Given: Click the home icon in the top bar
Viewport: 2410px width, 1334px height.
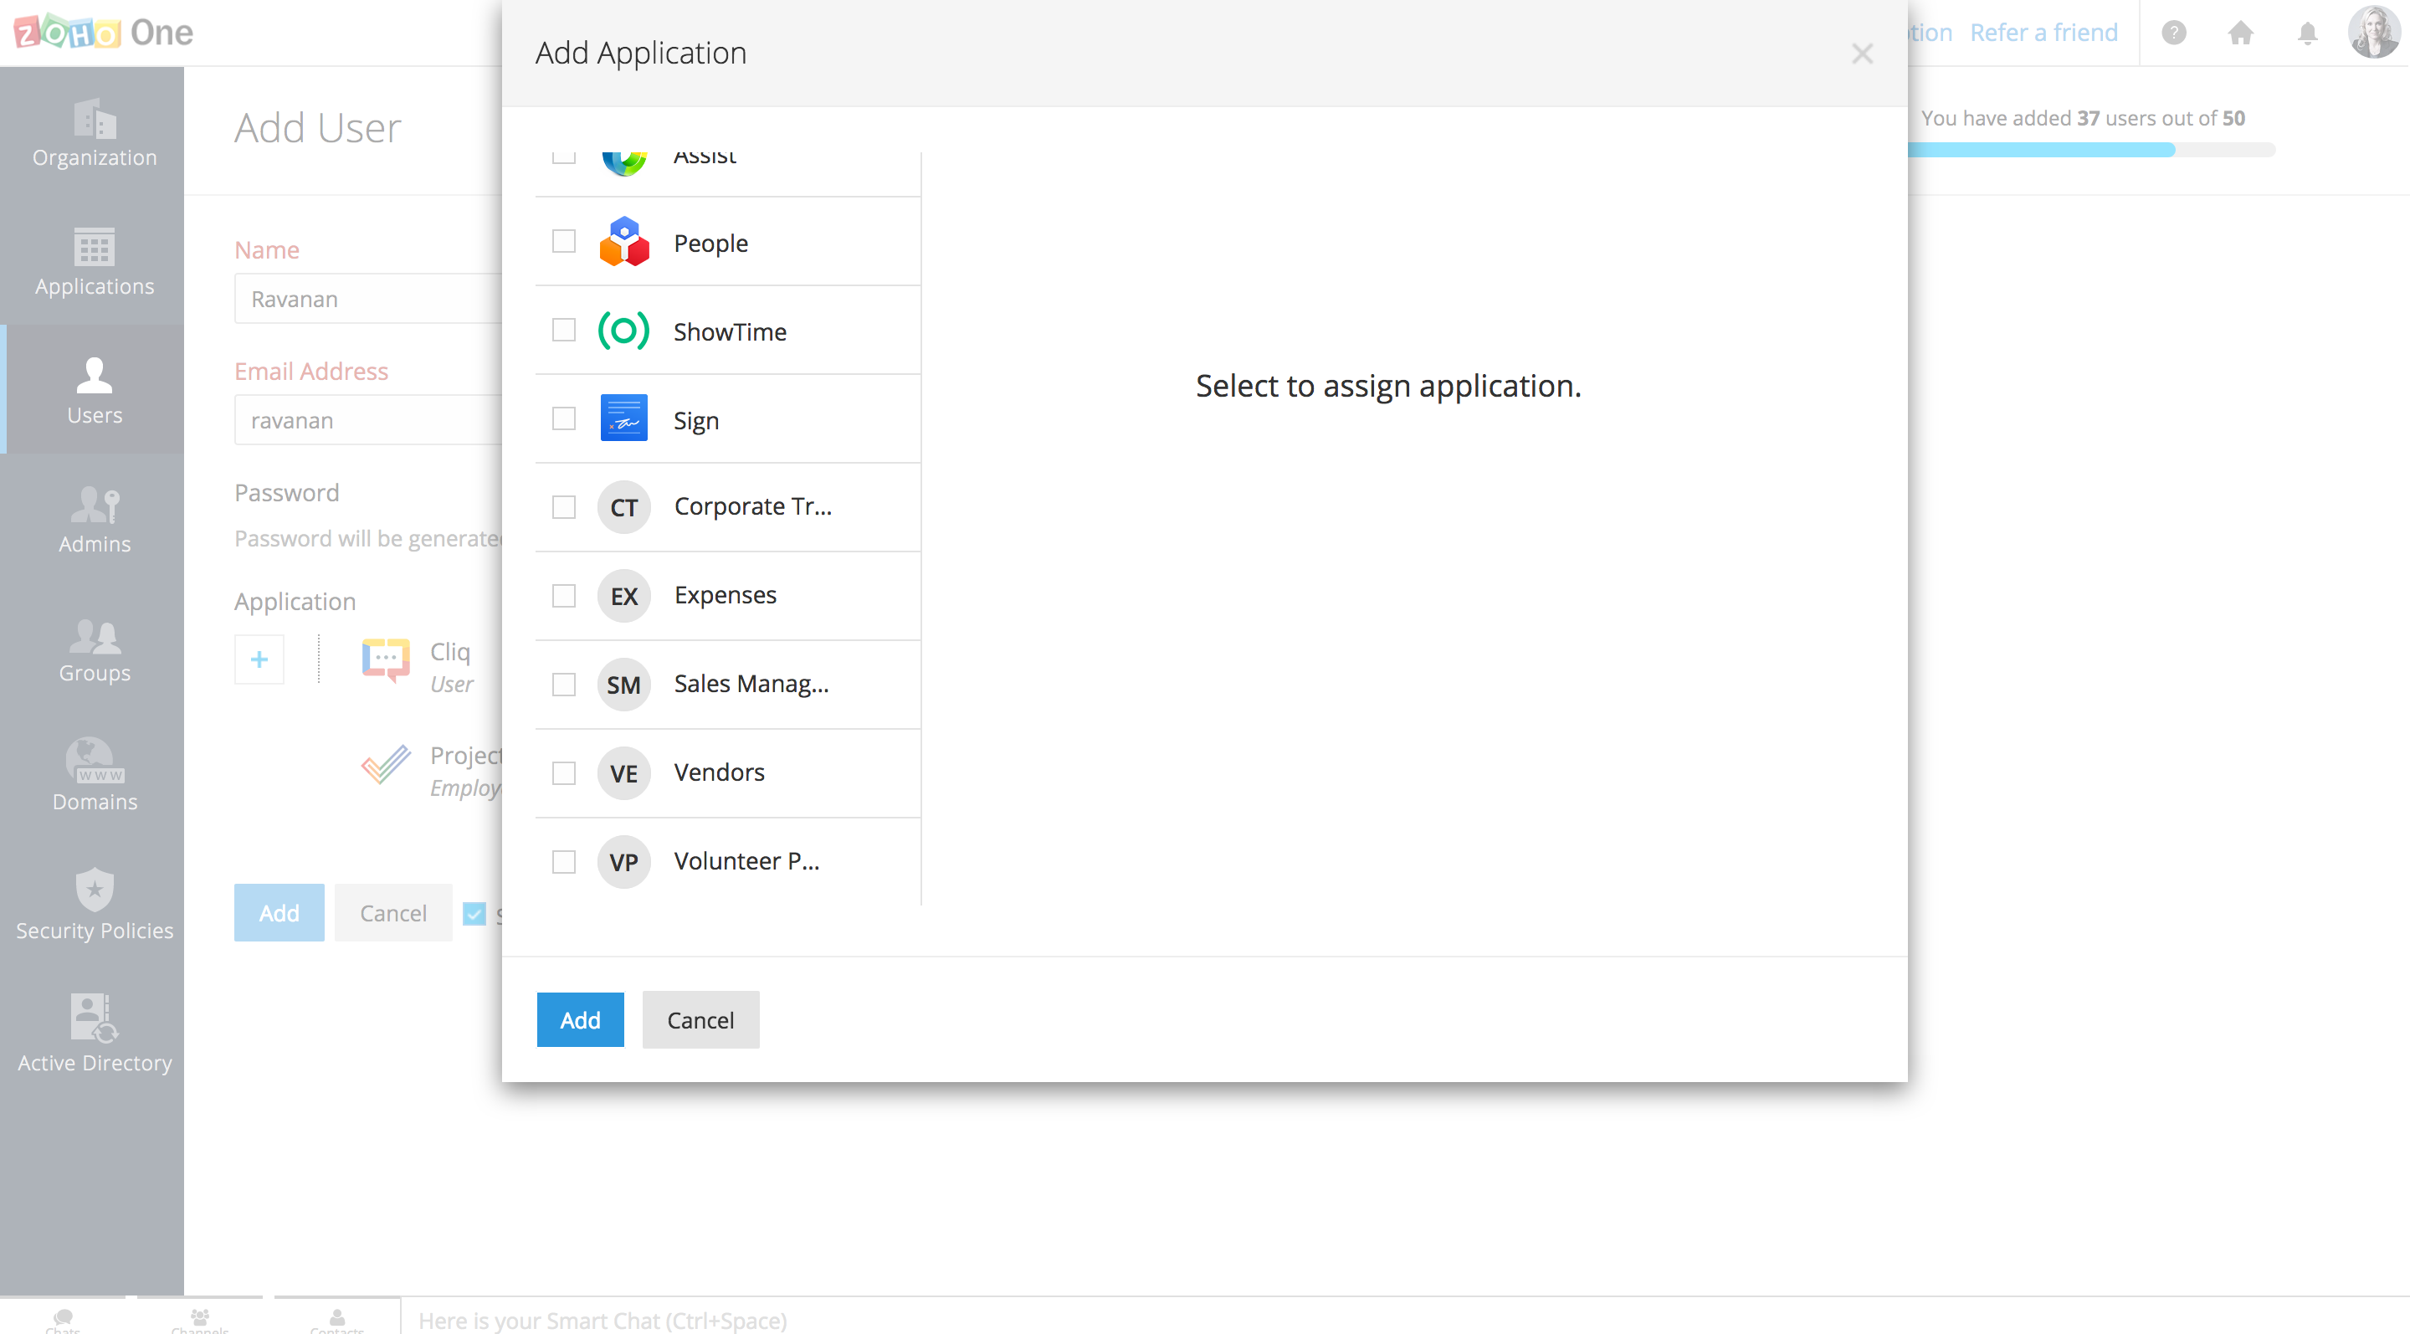Looking at the screenshot, I should (x=2240, y=33).
